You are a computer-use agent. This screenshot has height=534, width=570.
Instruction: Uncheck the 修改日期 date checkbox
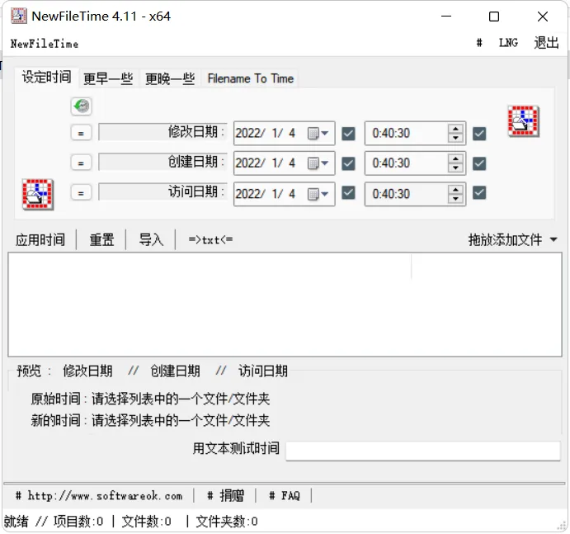coord(348,134)
